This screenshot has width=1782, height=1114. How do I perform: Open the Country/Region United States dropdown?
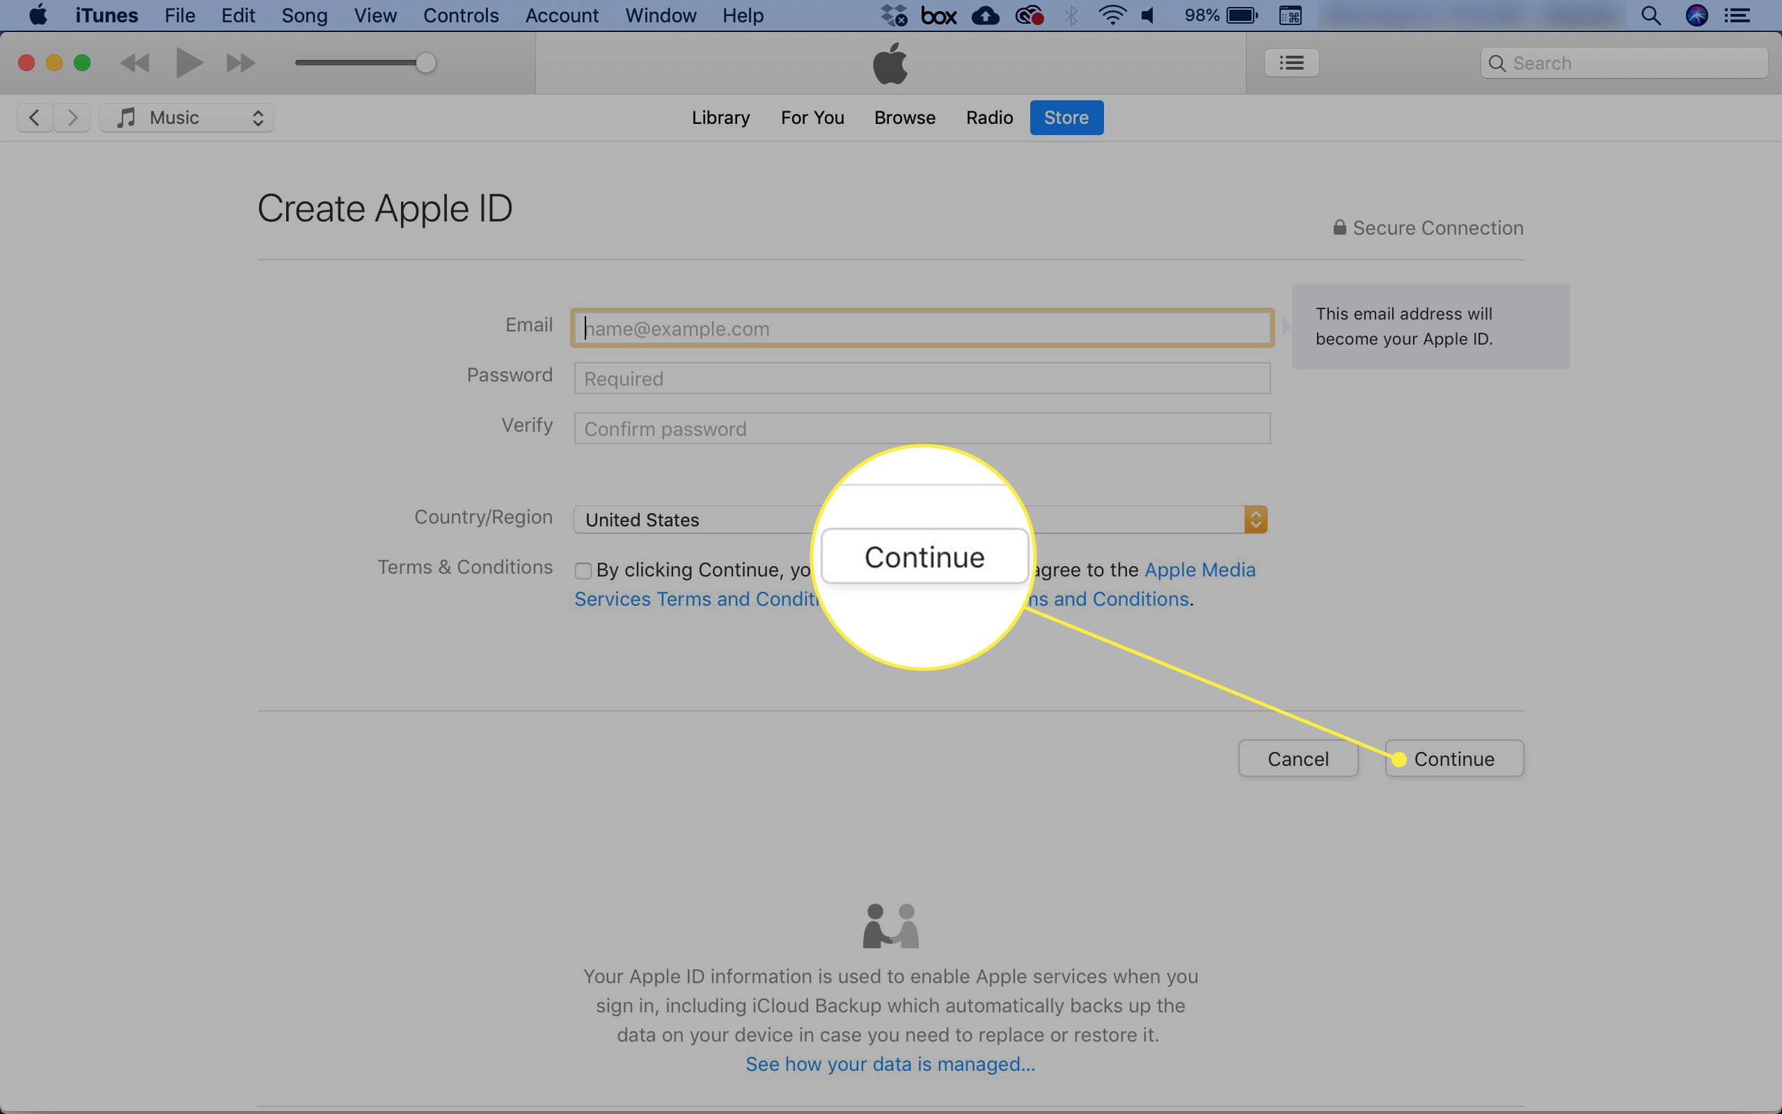pyautogui.click(x=920, y=519)
